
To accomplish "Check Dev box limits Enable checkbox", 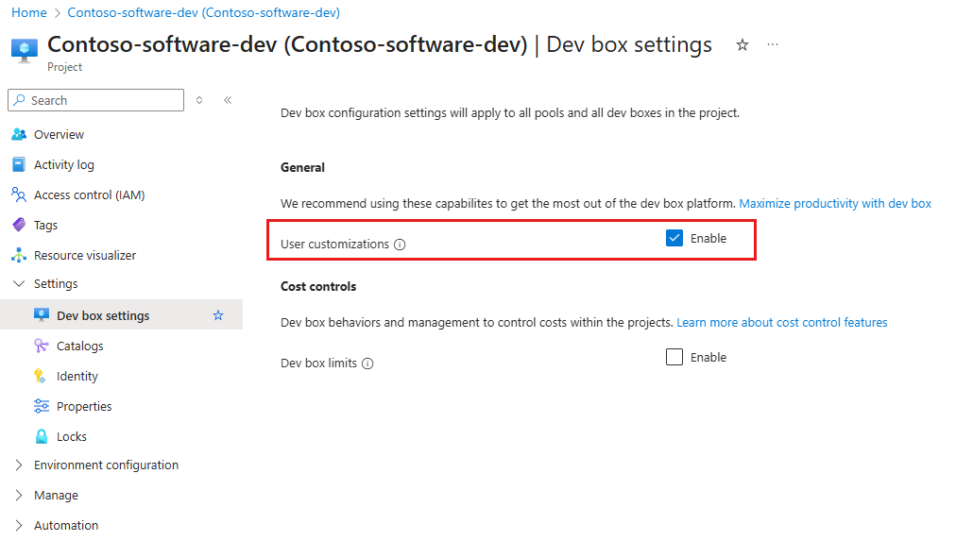I will point(674,357).
